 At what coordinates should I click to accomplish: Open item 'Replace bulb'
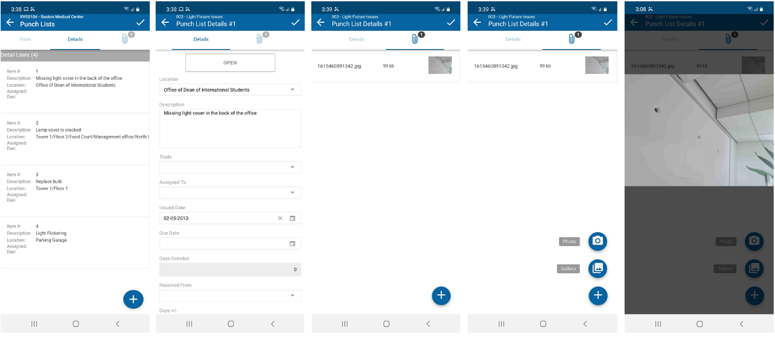75,191
